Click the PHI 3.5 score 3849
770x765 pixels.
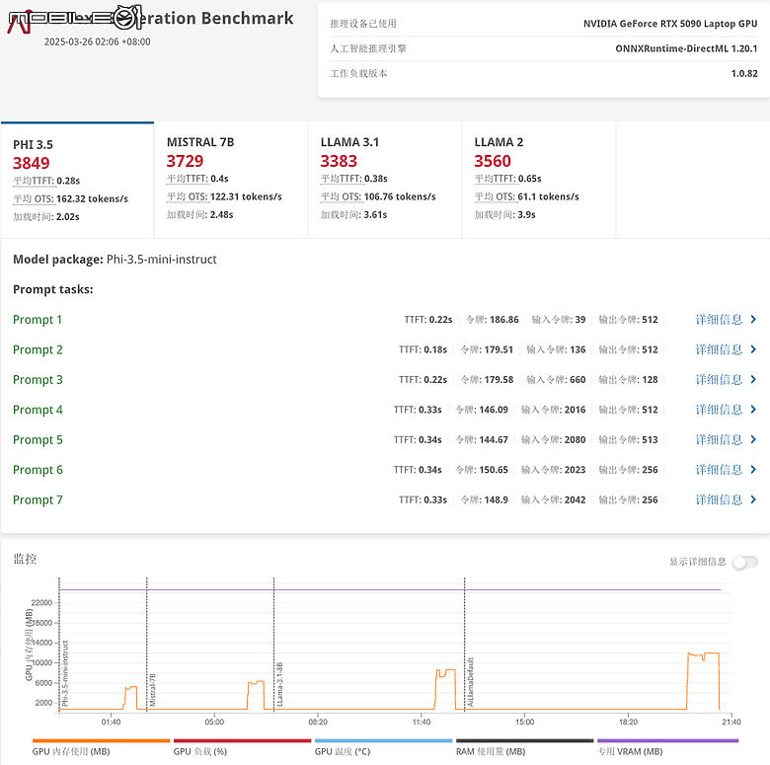[x=32, y=163]
